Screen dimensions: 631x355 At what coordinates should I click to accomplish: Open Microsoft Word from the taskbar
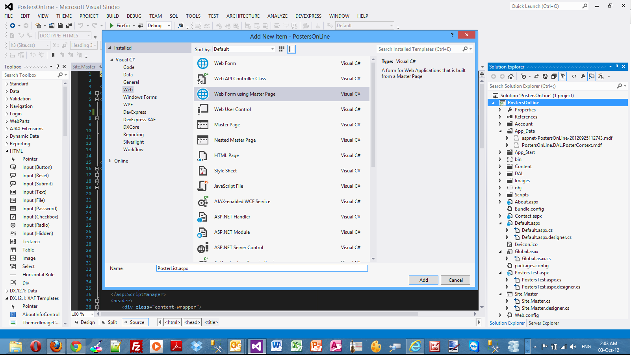(276, 346)
